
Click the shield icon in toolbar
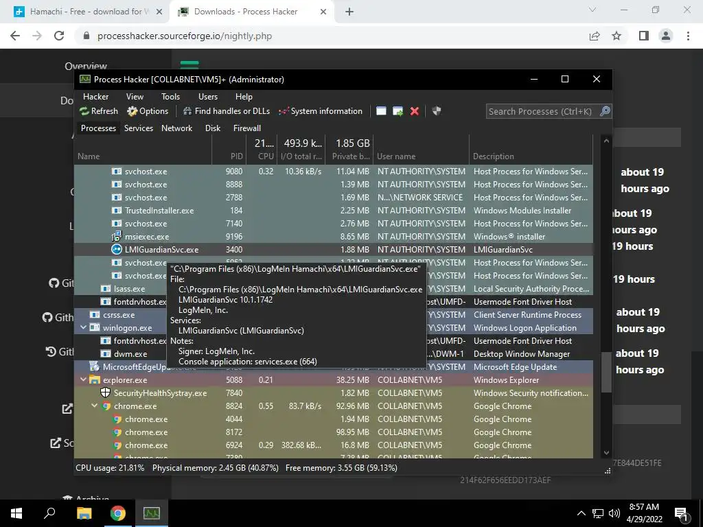point(437,110)
